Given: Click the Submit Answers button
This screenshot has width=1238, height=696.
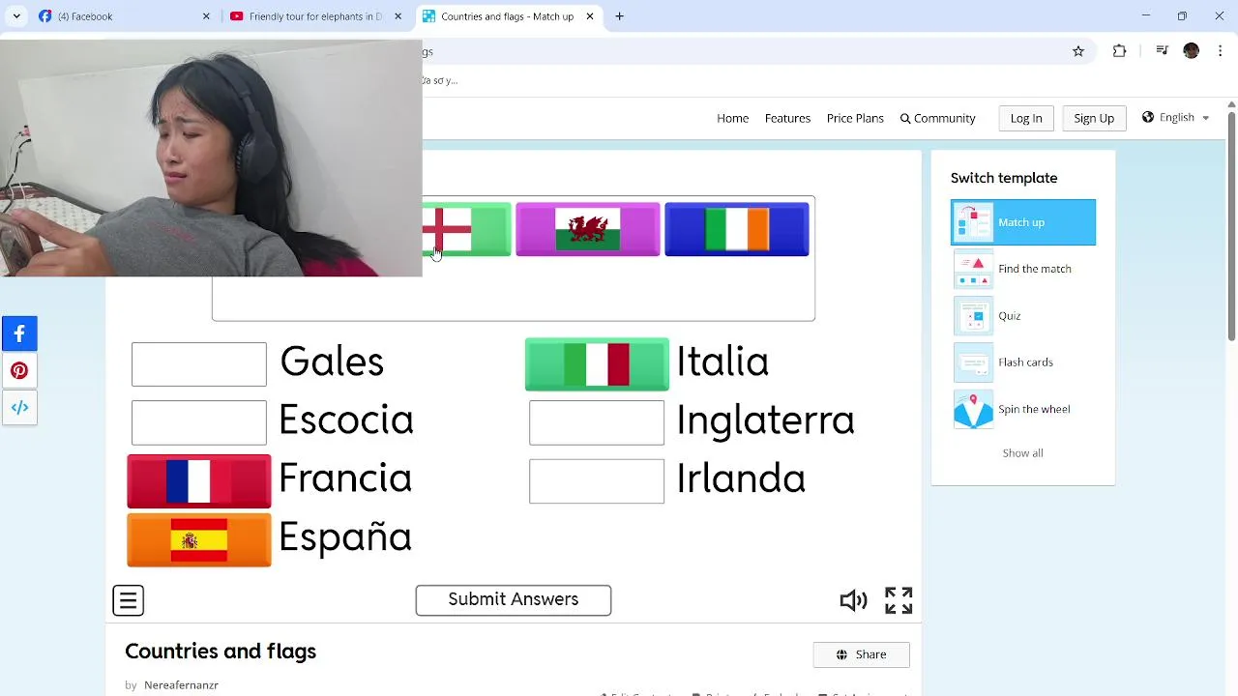Looking at the screenshot, I should point(514,599).
